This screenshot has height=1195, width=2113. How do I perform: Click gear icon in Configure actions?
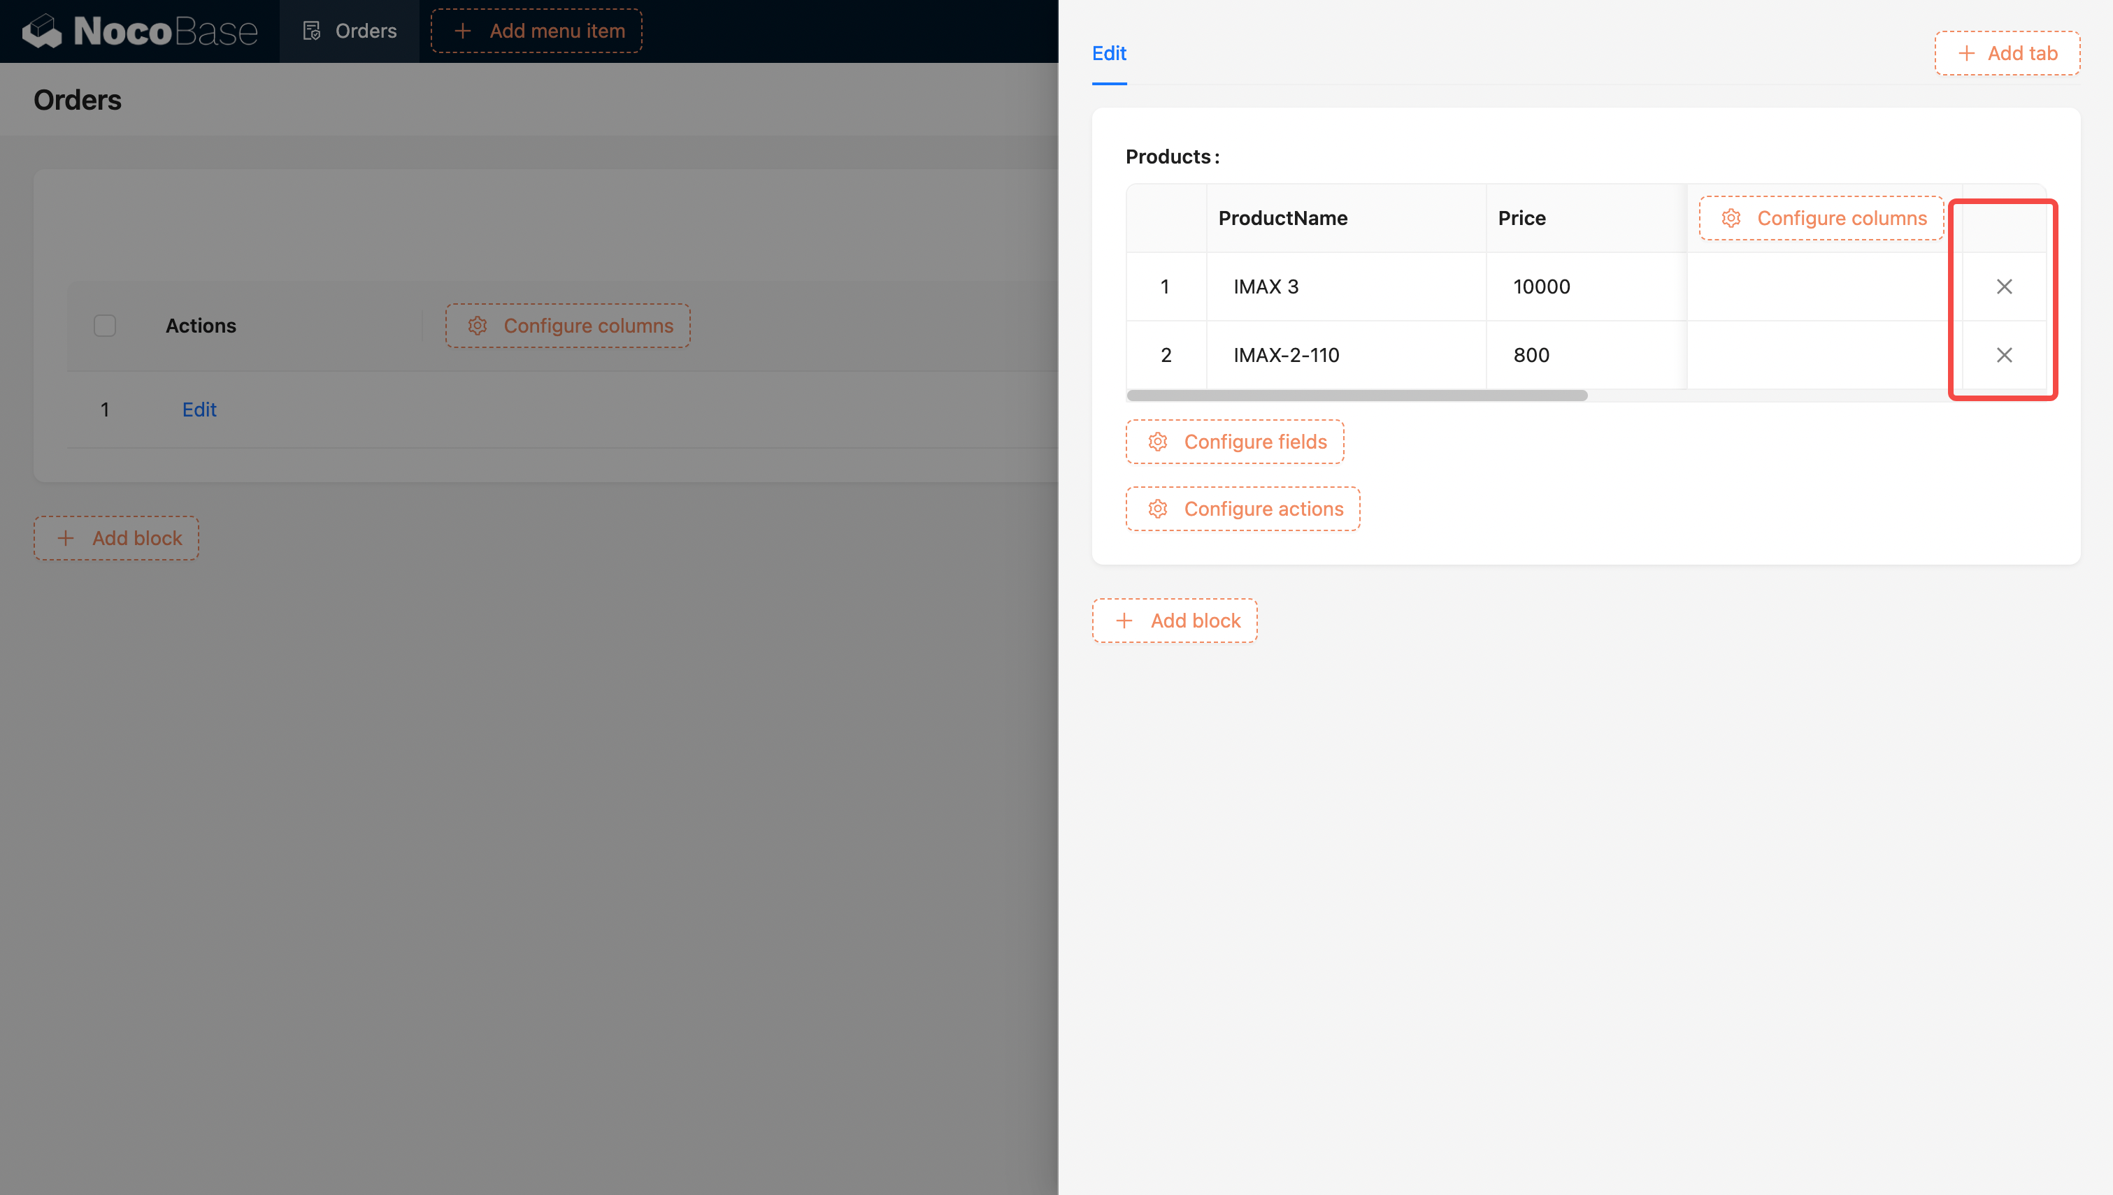click(1157, 509)
